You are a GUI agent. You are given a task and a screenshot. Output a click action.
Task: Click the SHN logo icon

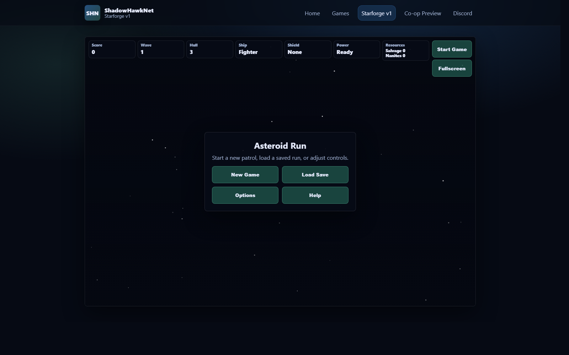click(x=92, y=13)
